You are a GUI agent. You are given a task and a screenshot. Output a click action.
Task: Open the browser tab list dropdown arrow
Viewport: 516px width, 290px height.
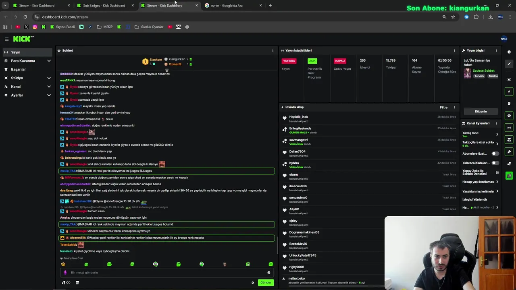tap(5, 6)
